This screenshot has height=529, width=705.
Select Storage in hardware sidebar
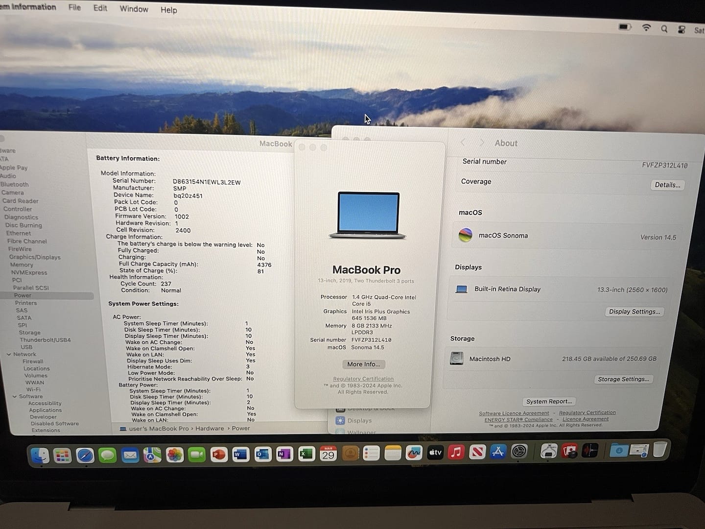click(x=29, y=332)
